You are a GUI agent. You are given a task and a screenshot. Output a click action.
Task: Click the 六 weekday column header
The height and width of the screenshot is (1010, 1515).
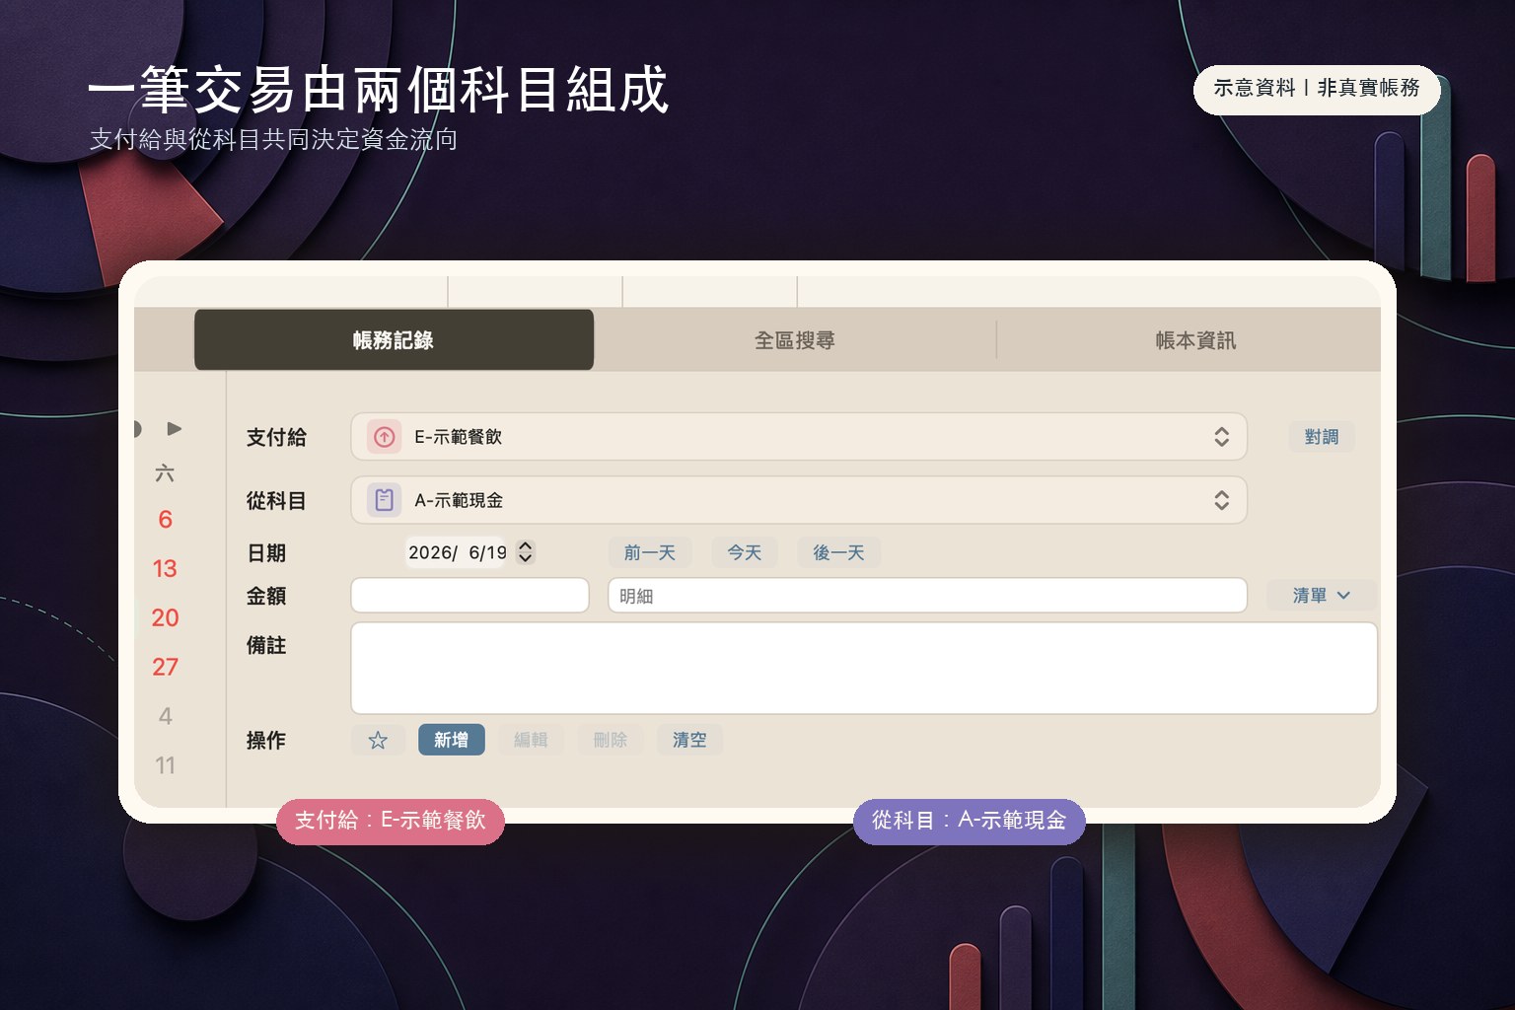165,473
